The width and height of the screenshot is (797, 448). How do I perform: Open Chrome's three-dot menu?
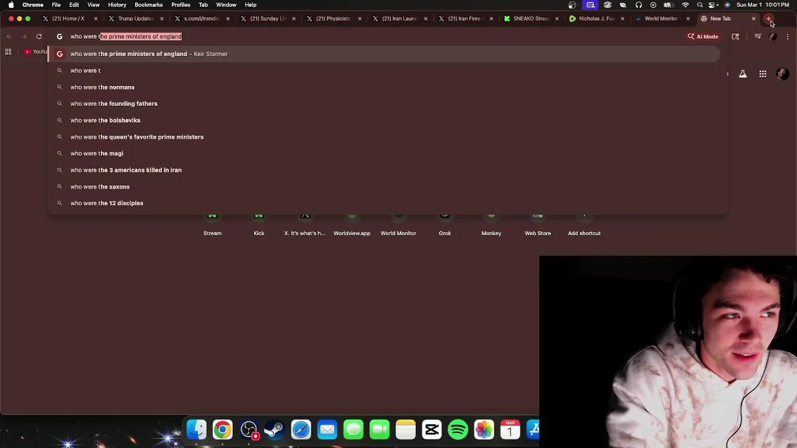click(x=788, y=37)
